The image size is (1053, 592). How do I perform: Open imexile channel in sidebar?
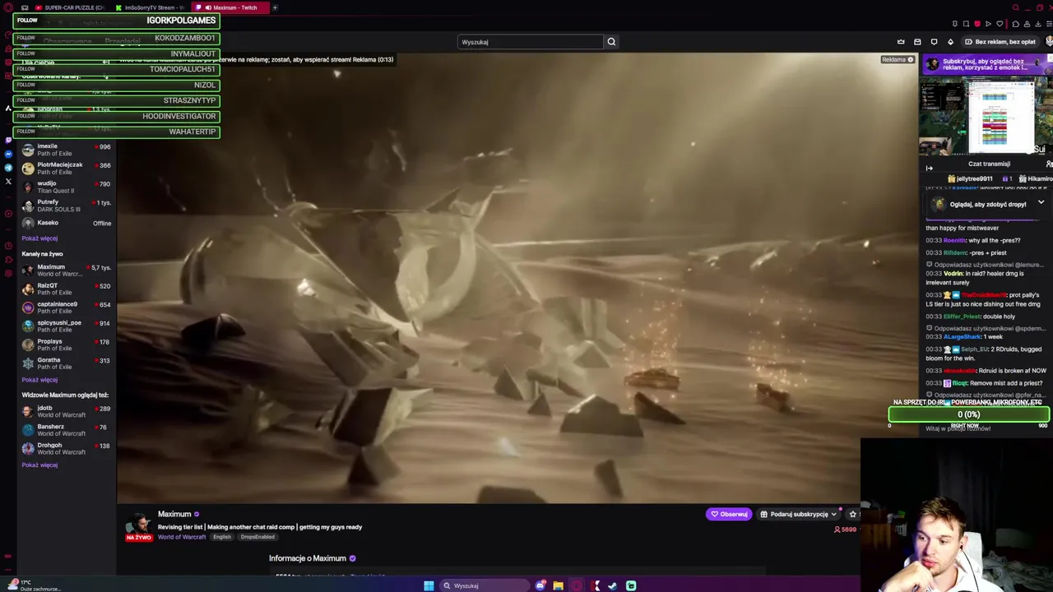click(x=66, y=150)
